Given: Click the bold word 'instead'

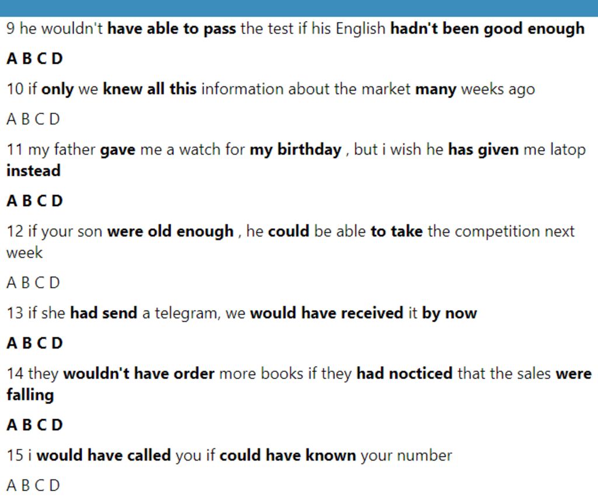Looking at the screenshot, I should (33, 171).
